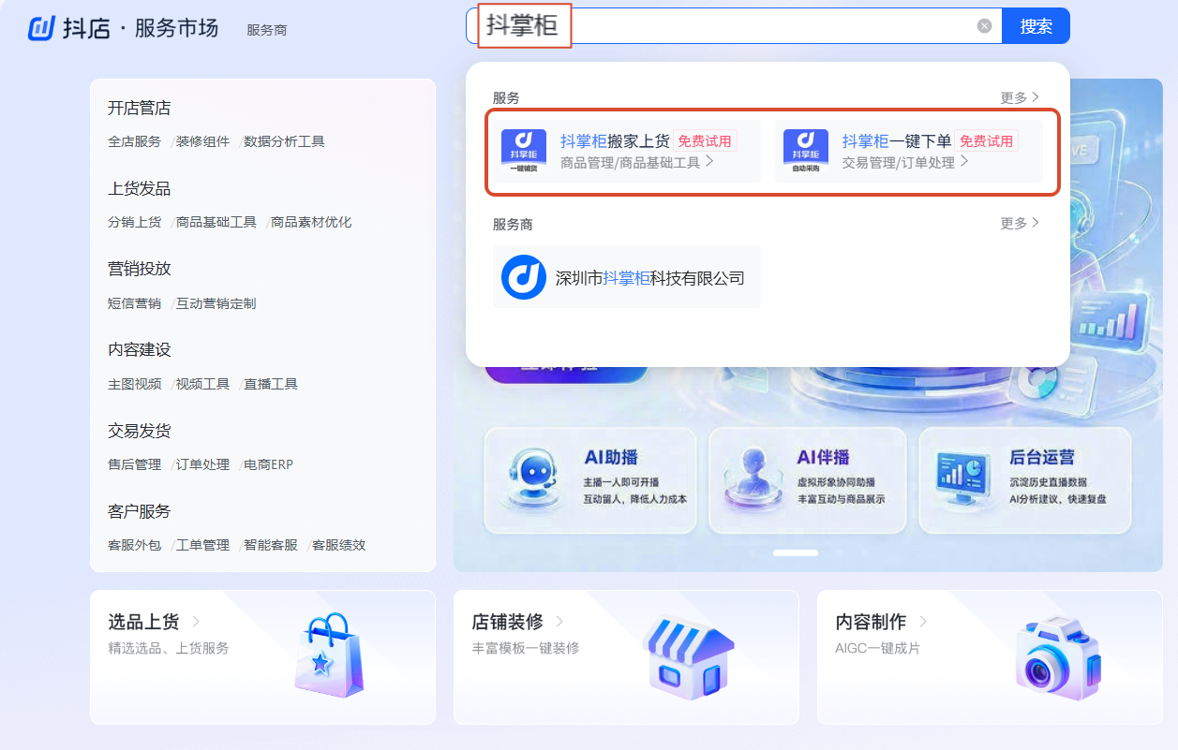The height and width of the screenshot is (750, 1178).
Task: Click the 抖店 logo icon
Action: (42, 28)
